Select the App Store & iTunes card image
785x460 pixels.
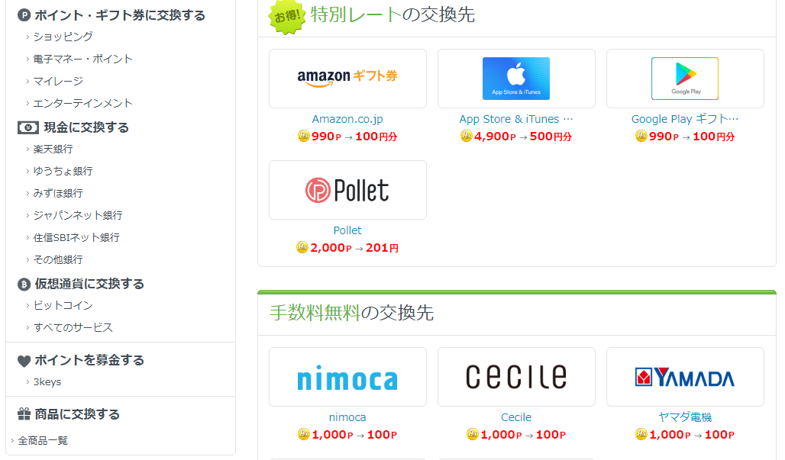[516, 79]
